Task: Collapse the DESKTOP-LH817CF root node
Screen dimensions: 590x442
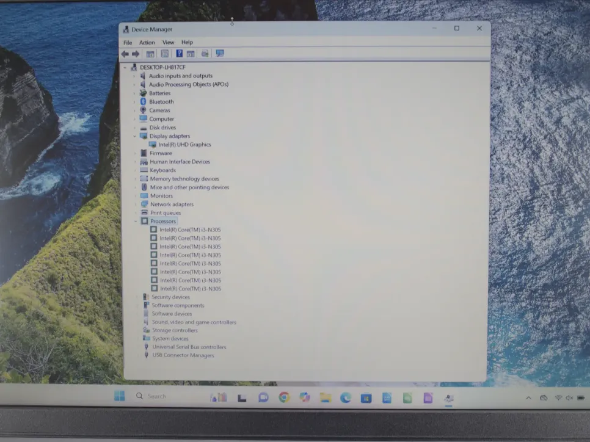Action: pos(125,67)
